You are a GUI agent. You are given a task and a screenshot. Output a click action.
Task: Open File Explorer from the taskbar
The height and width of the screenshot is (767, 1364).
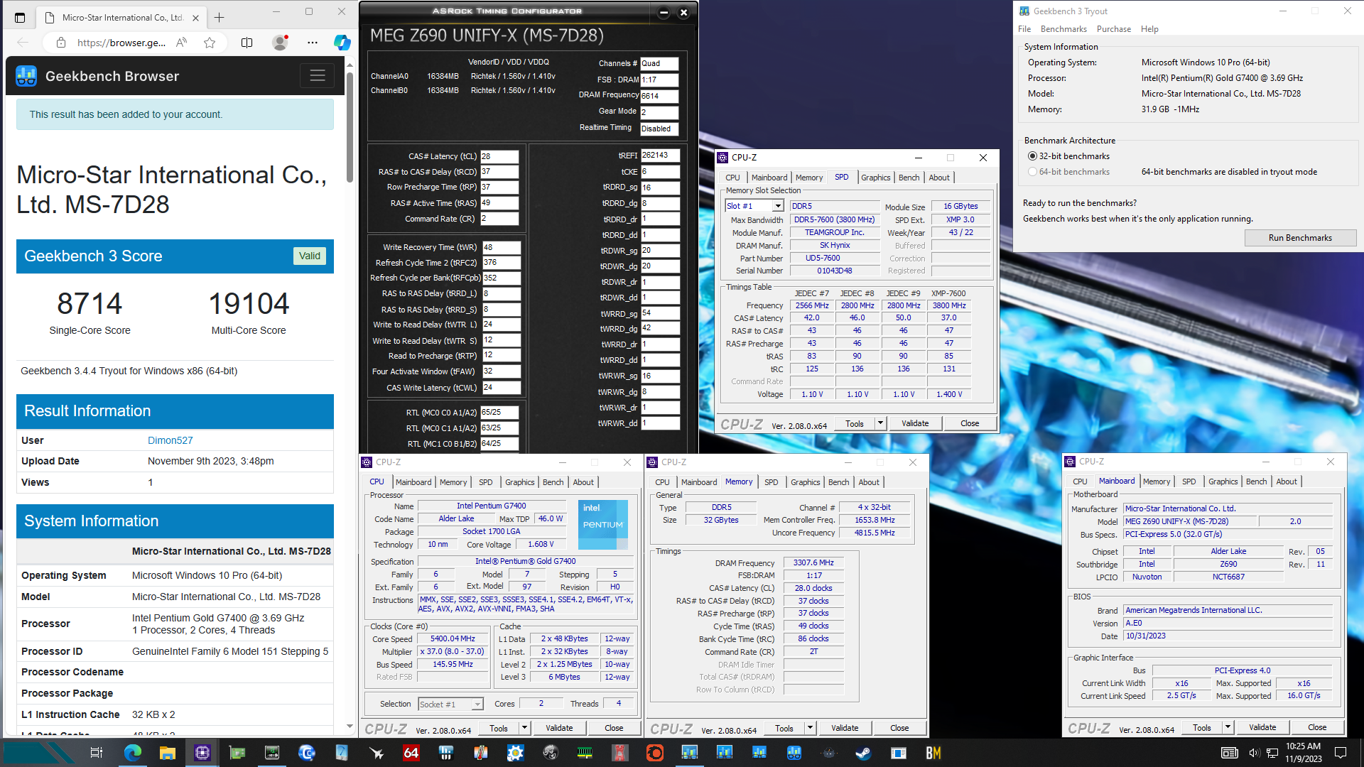[167, 753]
